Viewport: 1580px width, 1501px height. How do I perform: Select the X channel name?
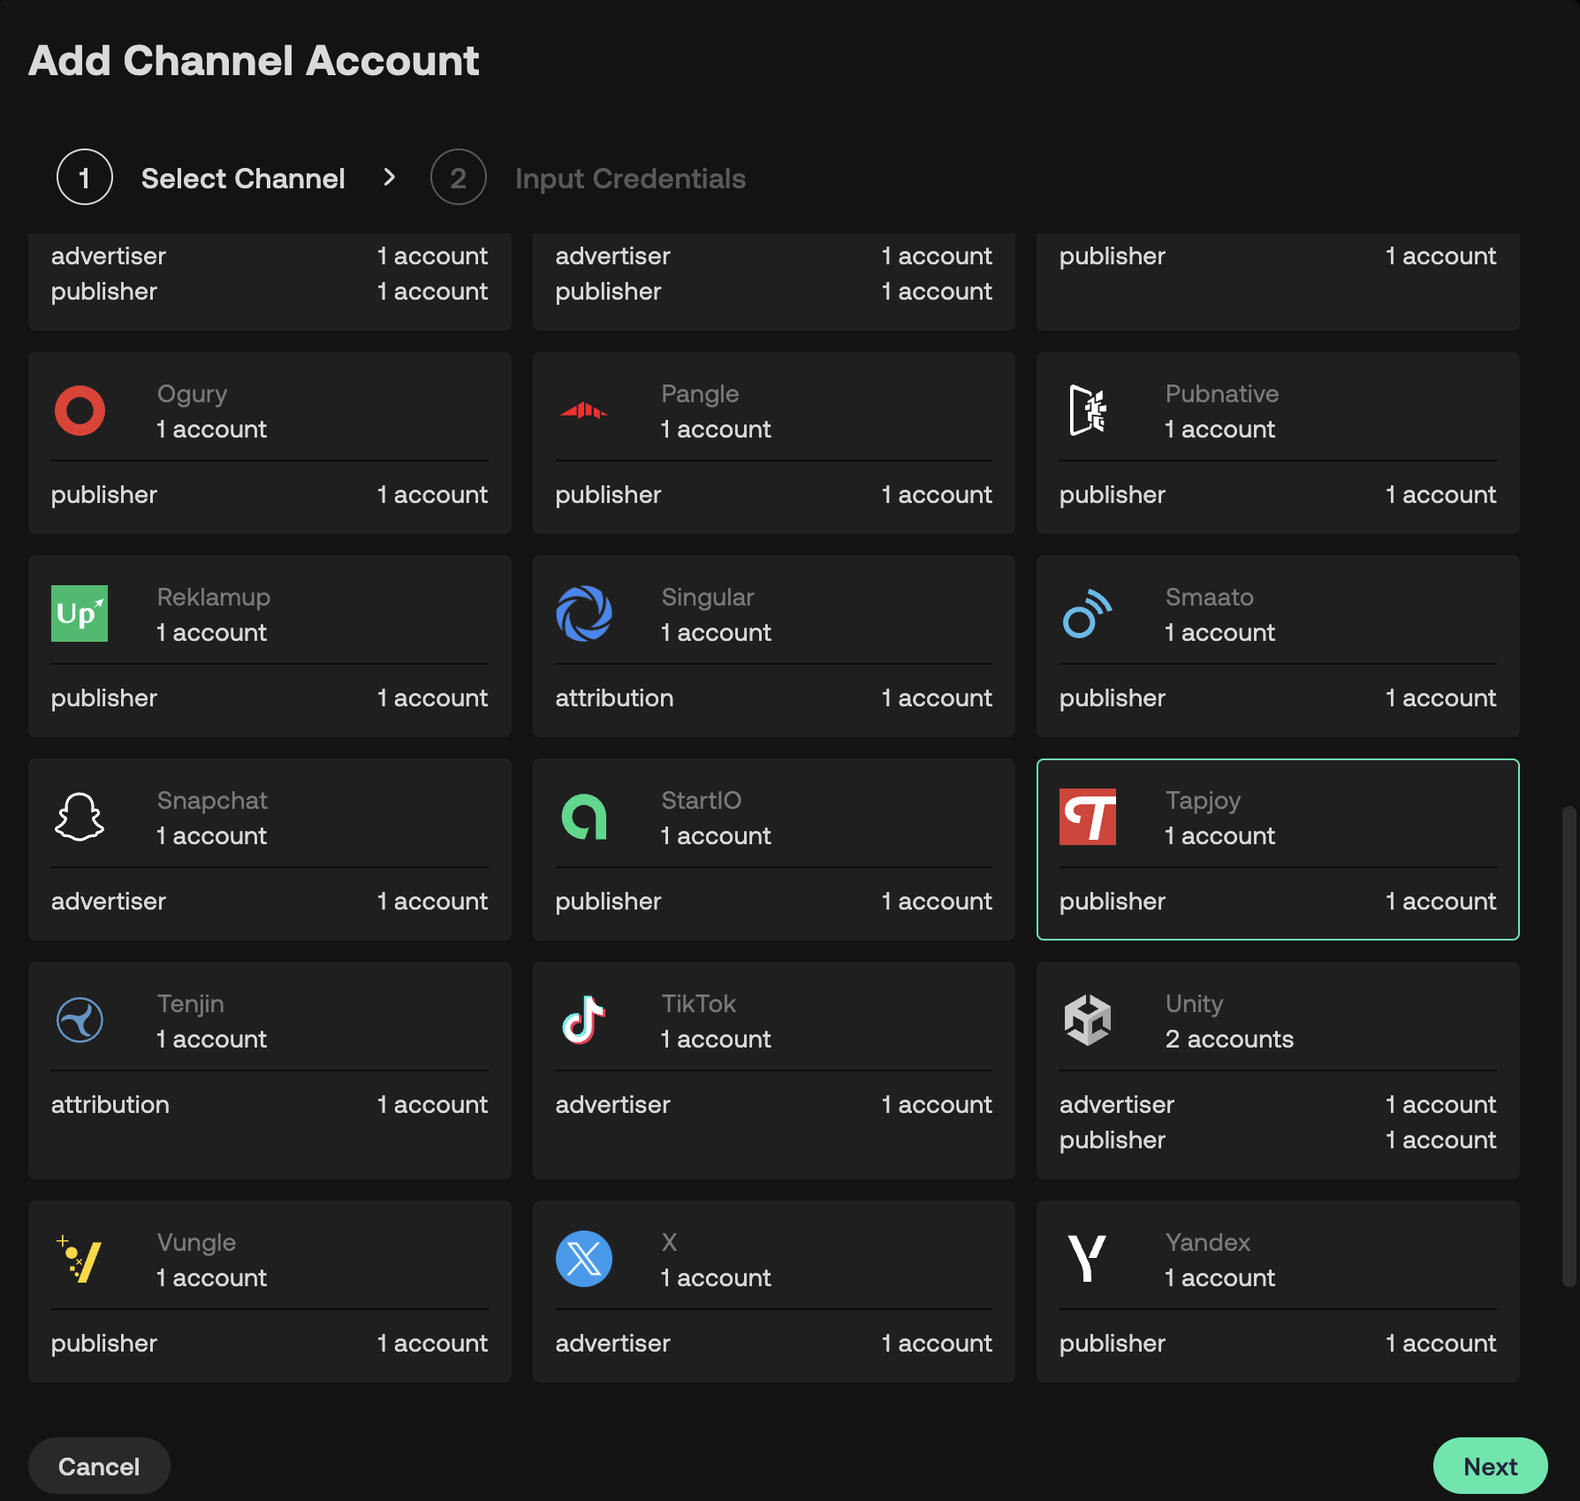pos(669,1242)
